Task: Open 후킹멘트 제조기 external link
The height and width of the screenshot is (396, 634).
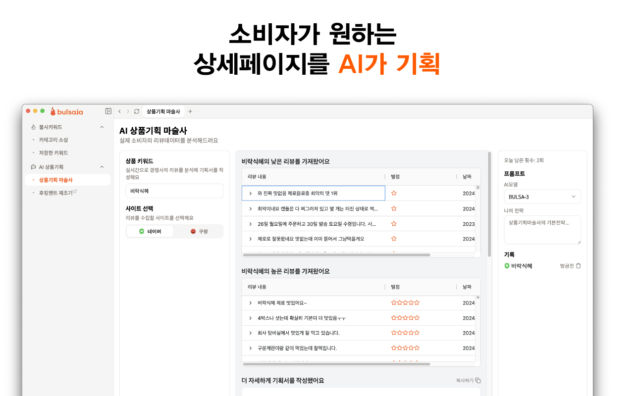Action: pos(57,193)
